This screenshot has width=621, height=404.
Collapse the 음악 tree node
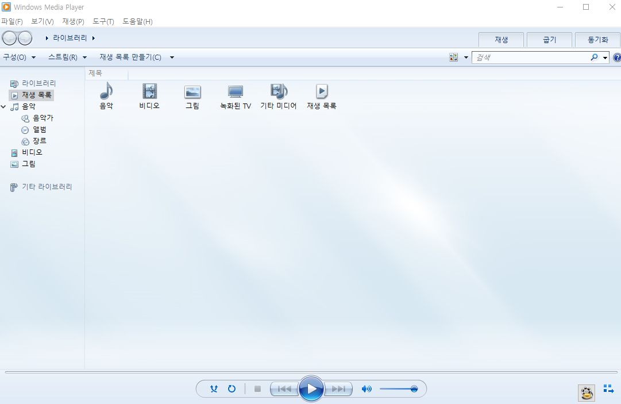pyautogui.click(x=3, y=106)
